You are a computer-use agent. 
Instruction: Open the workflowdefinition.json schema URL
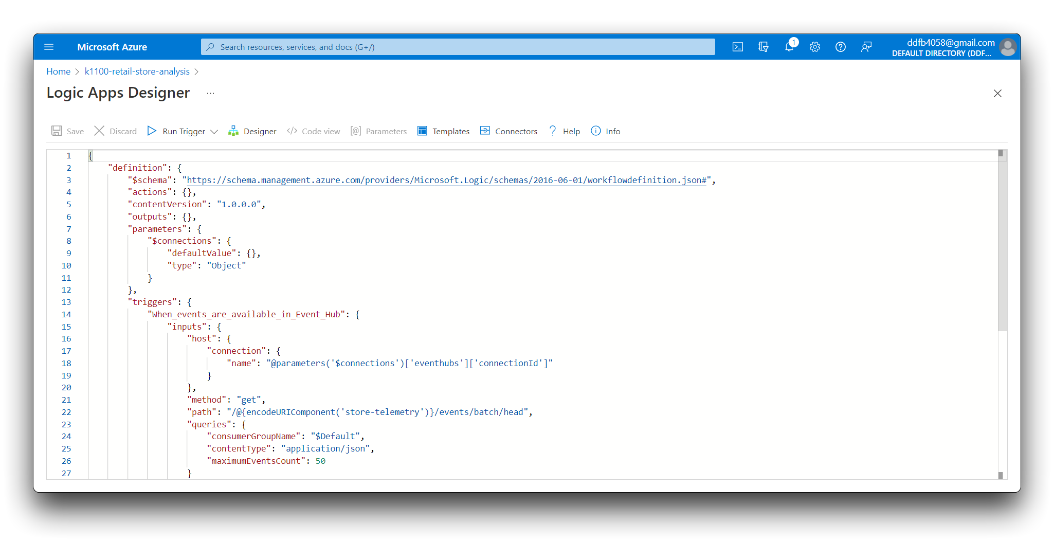tap(446, 180)
